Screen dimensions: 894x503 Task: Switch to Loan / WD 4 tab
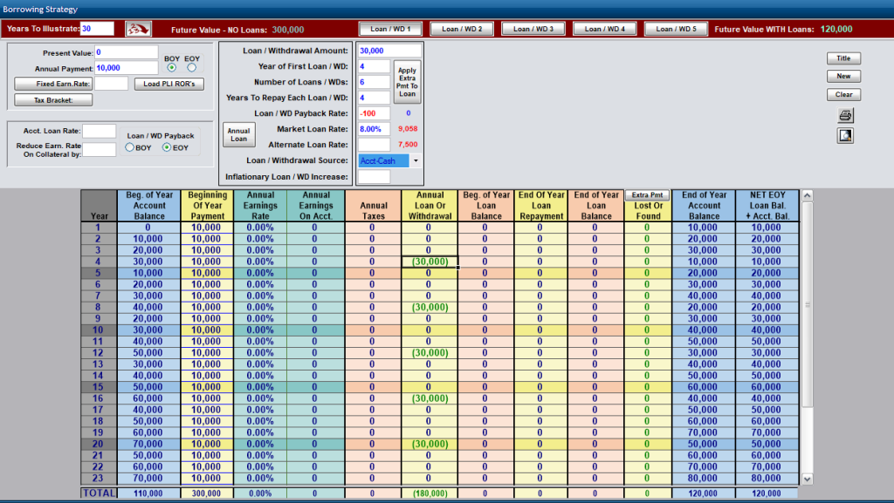tap(604, 29)
